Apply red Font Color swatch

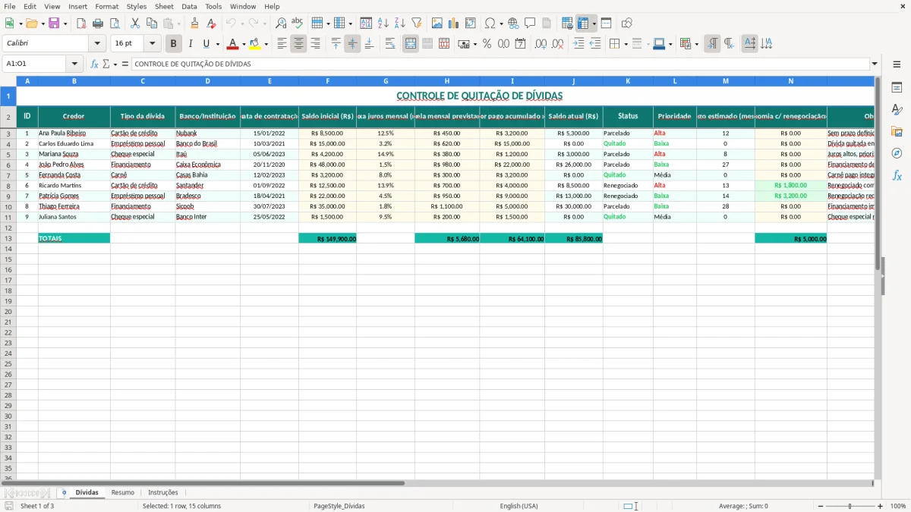click(x=232, y=44)
